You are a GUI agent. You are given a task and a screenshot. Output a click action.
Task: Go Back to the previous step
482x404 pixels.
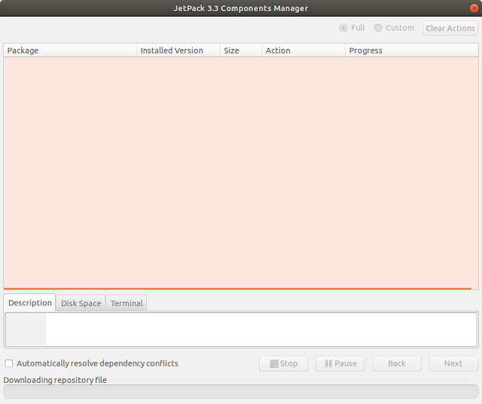(397, 363)
